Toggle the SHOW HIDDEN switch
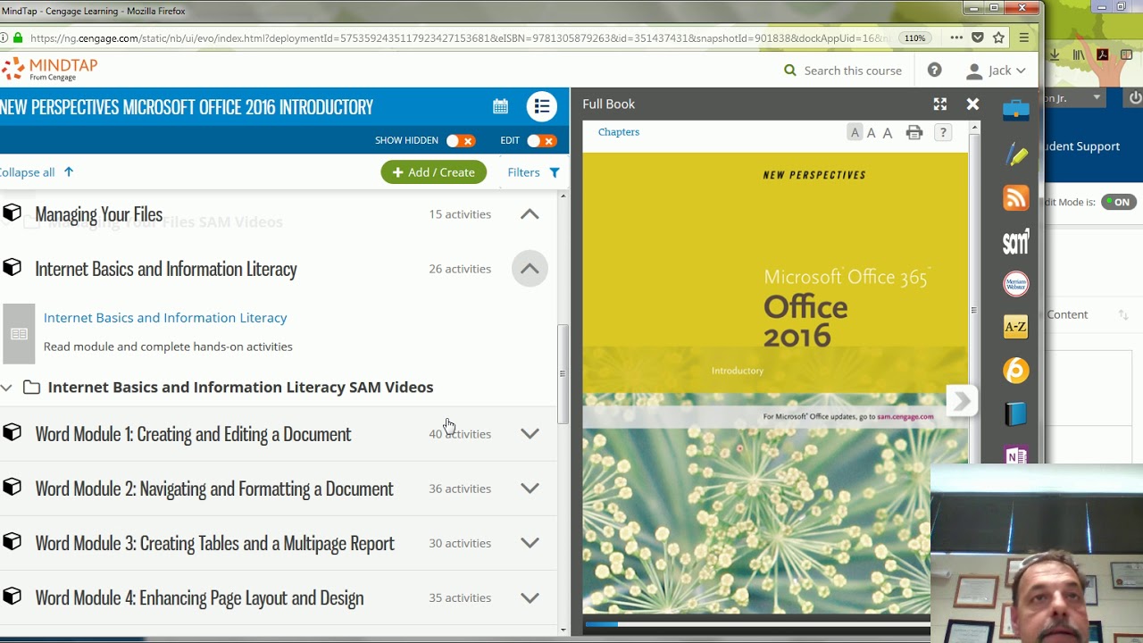The image size is (1143, 643). coord(461,141)
